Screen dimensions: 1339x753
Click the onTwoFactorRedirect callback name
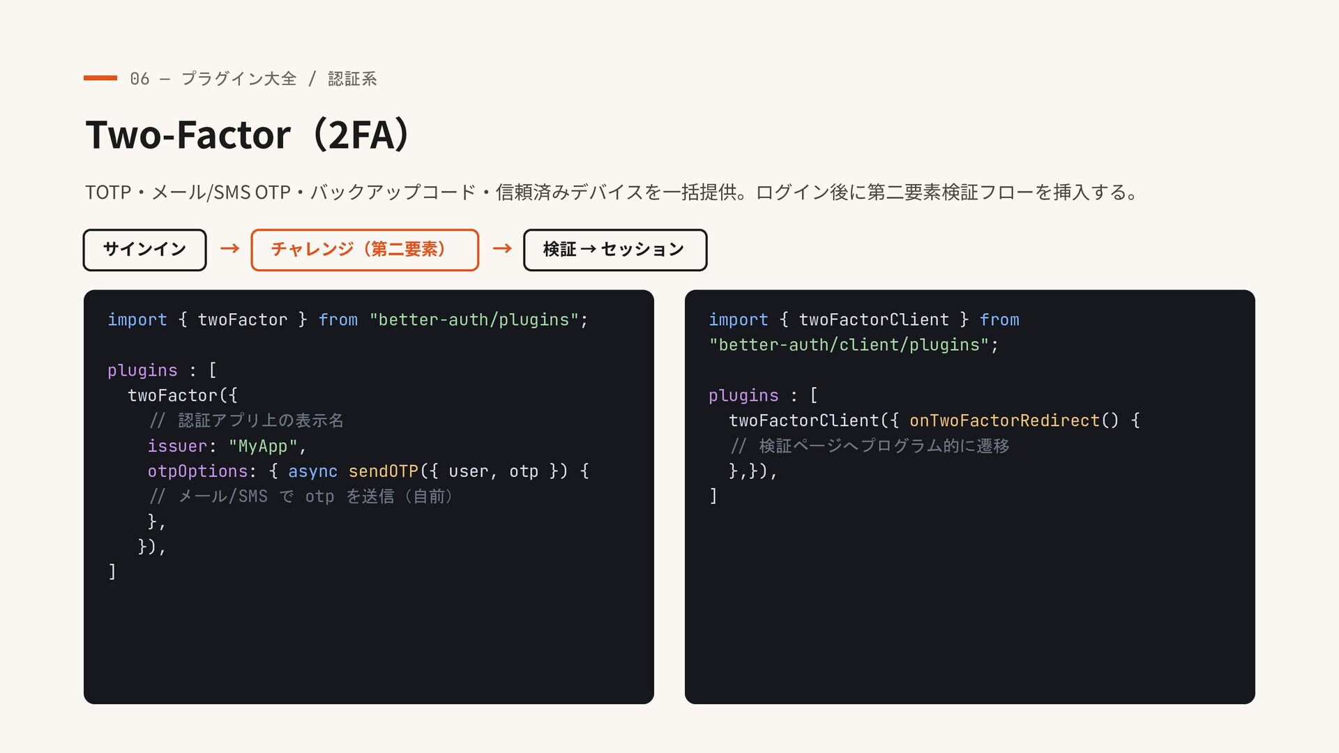[x=1004, y=420]
